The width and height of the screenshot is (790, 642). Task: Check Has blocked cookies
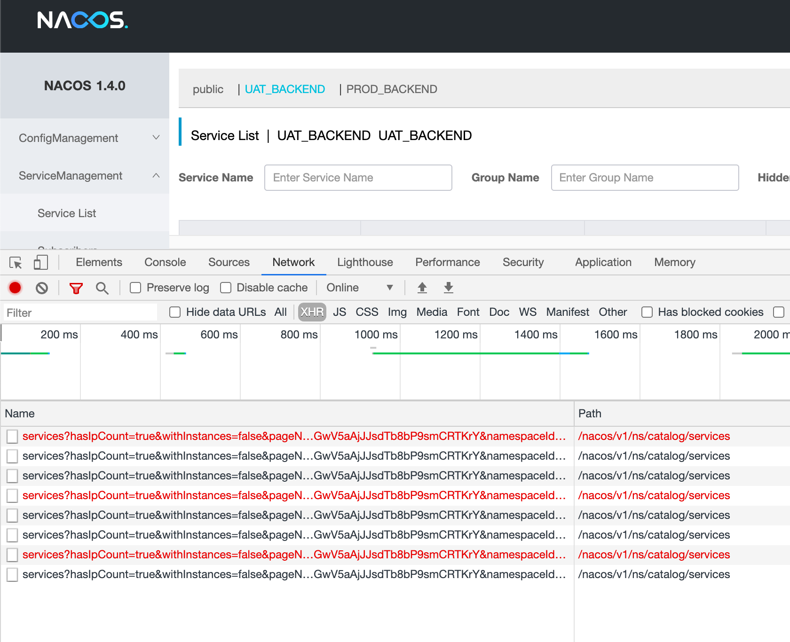pyautogui.click(x=647, y=312)
